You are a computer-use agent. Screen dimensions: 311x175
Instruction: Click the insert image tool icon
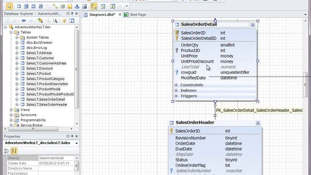coord(84,6)
